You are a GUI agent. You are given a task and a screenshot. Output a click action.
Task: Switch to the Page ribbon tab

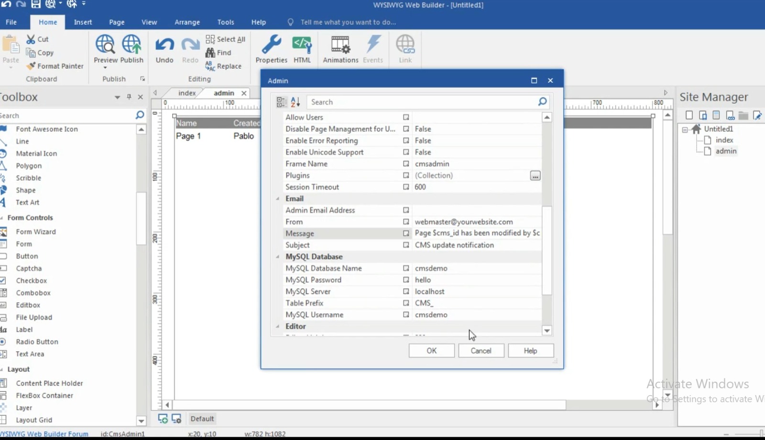click(117, 22)
